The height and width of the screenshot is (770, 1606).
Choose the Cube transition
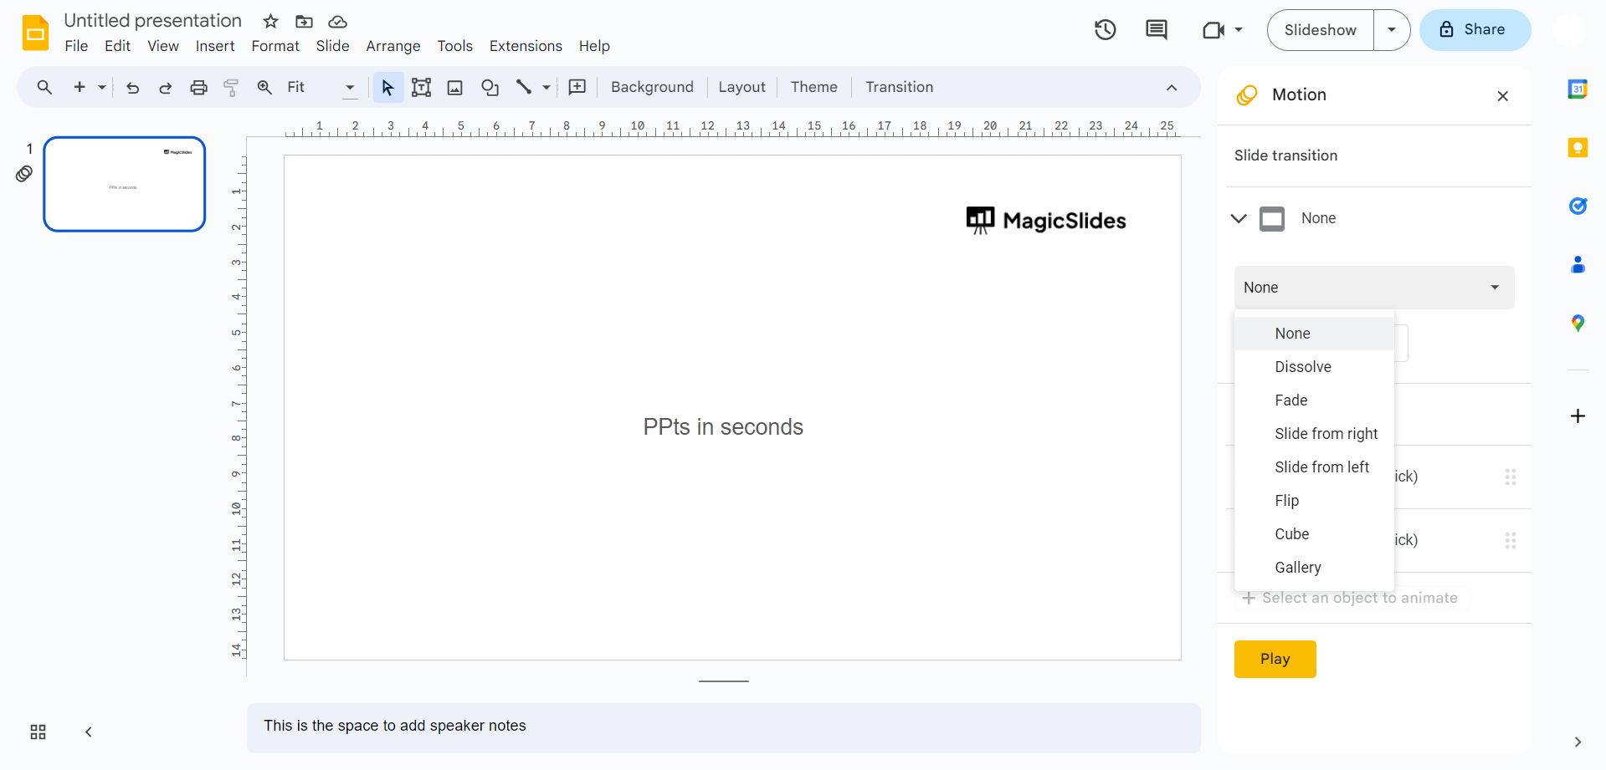[1314, 534]
